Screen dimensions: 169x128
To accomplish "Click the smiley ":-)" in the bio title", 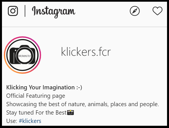I will (x=79, y=87).
